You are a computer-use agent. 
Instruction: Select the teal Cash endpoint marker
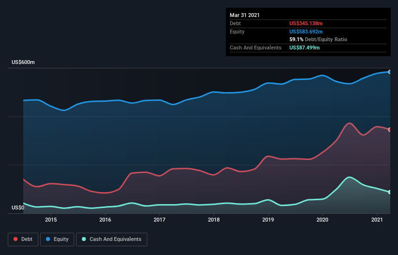tap(390, 192)
